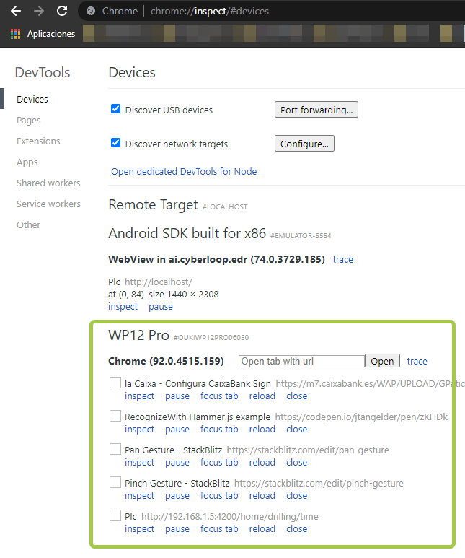The image size is (465, 558).
Task: Focus tab for Pinch Gesture StackBlitz
Action: tap(219, 495)
